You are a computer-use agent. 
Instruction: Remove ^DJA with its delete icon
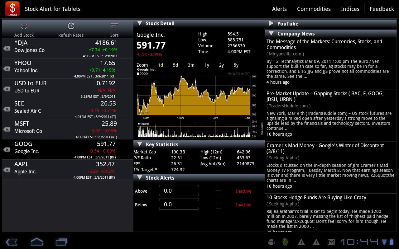pyautogui.click(x=7, y=49)
